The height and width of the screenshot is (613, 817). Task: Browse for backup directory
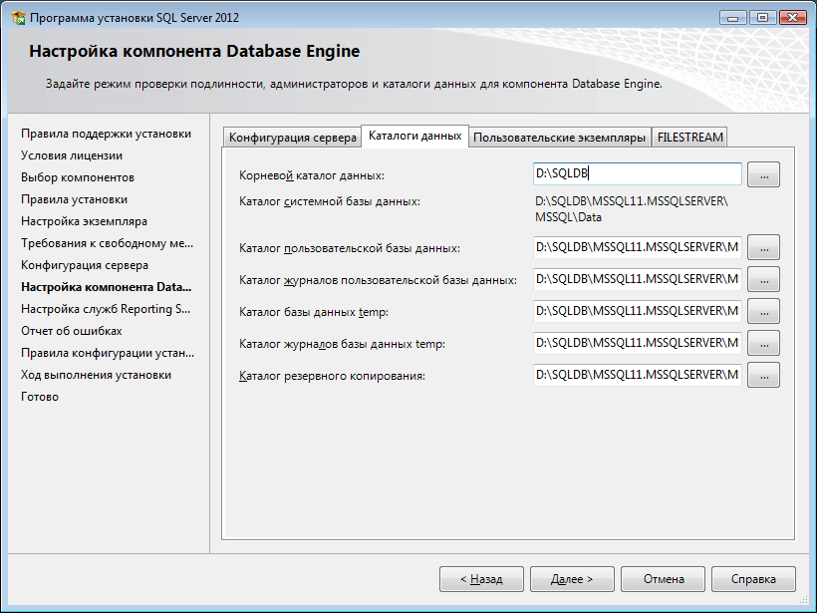[763, 376]
